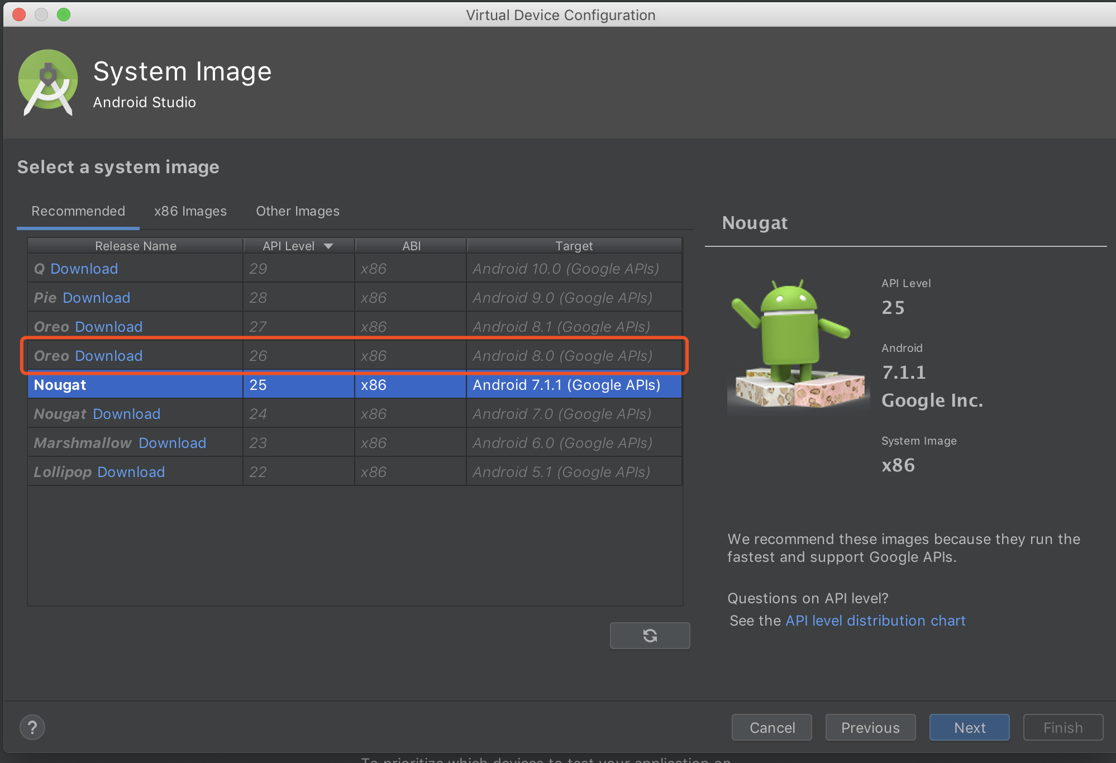The image size is (1116, 763).
Task: Close the window with red button
Action: (x=19, y=14)
